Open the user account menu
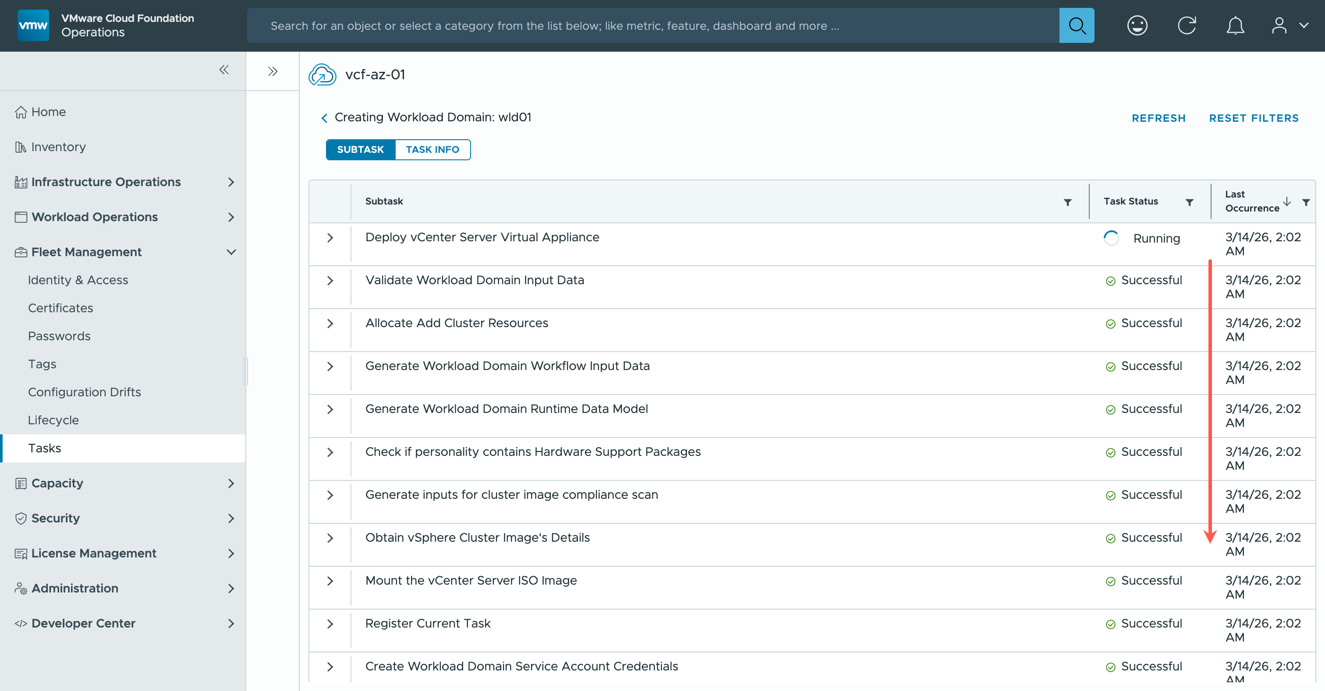This screenshot has width=1325, height=691. [1289, 25]
